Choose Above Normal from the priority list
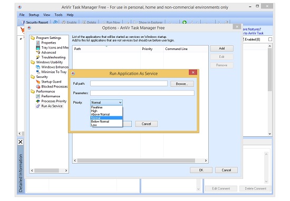The width and height of the screenshot is (290, 201). 107,114
